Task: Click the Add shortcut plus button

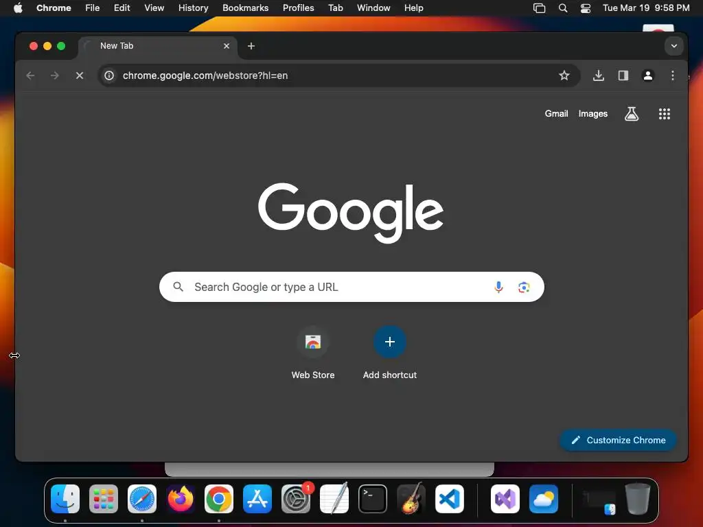Action: pyautogui.click(x=390, y=342)
